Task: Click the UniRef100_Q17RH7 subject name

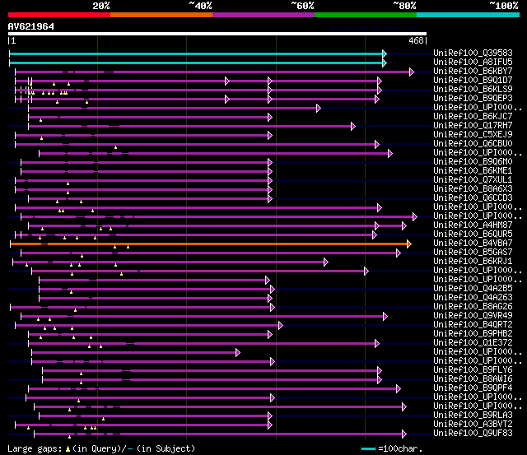Action: (473, 125)
